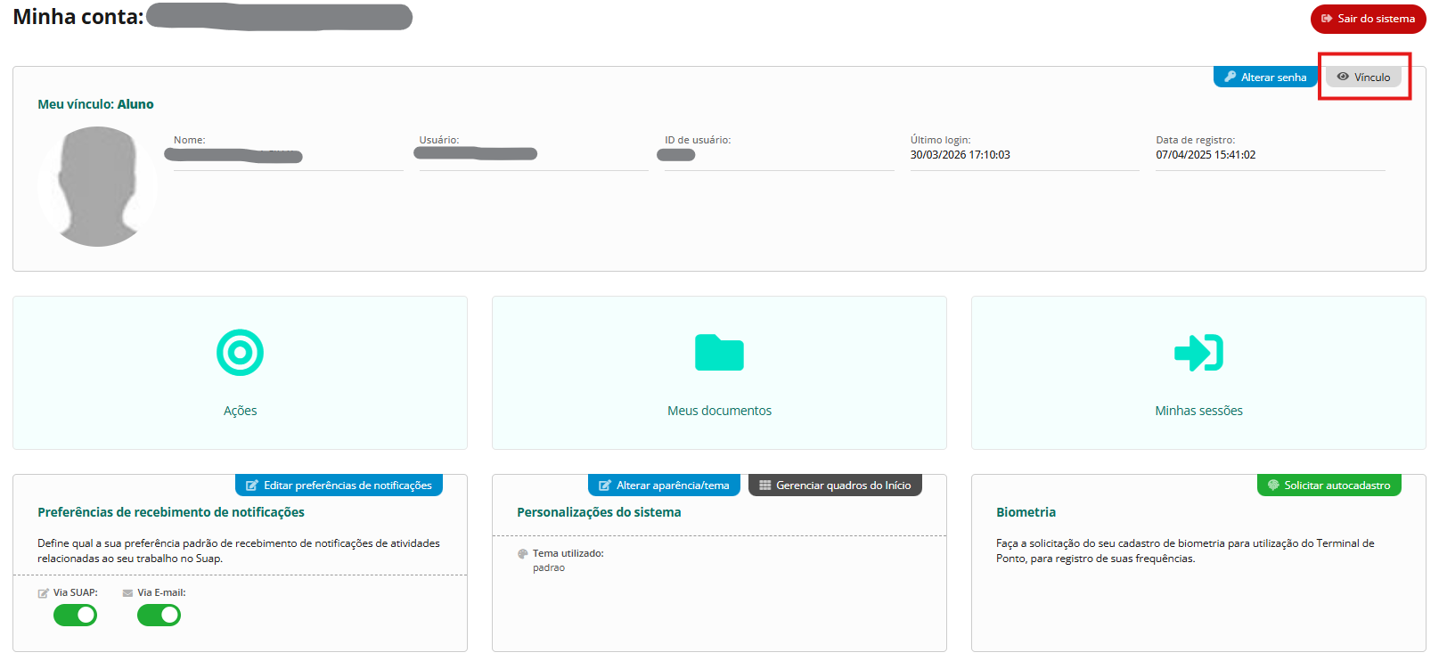Click the fingerprint icon in Solicitar autocadastro
Screen dimensions: 1447x669
tap(1273, 485)
